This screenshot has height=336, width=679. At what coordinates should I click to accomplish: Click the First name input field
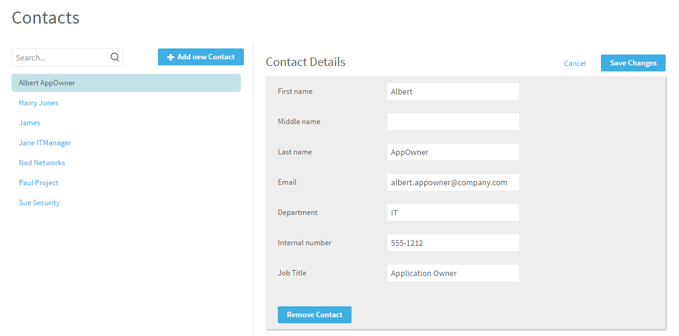pos(453,91)
